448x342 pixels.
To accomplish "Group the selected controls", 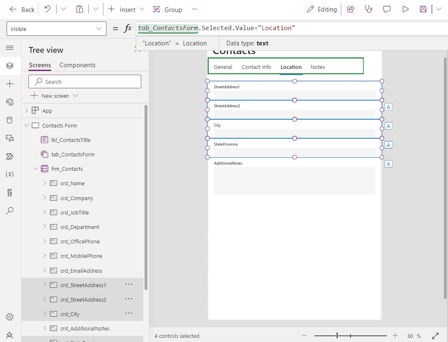I will (x=167, y=9).
